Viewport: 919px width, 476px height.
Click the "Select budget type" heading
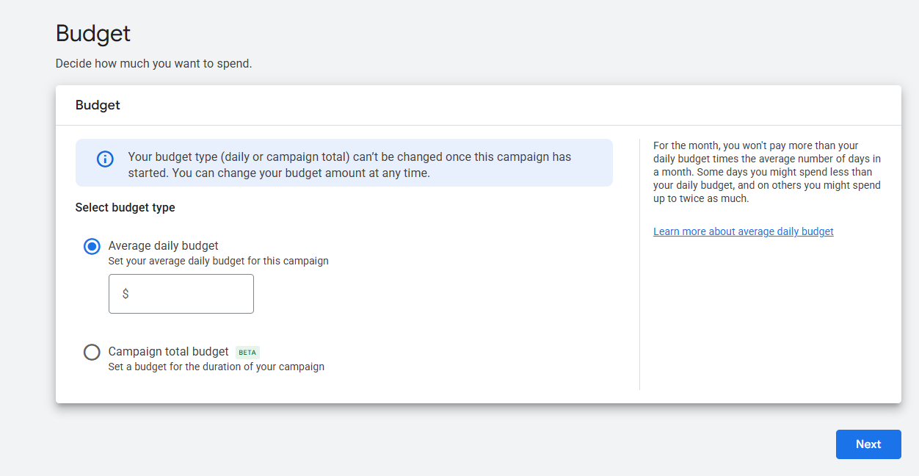(125, 208)
